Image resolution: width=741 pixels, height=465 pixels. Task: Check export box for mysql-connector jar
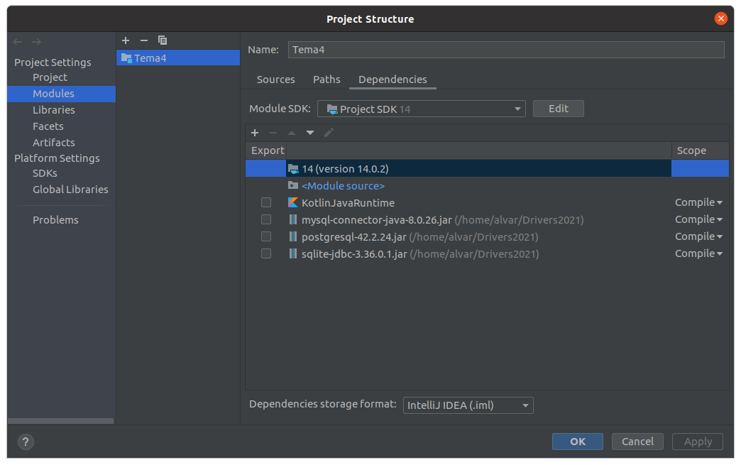click(266, 219)
